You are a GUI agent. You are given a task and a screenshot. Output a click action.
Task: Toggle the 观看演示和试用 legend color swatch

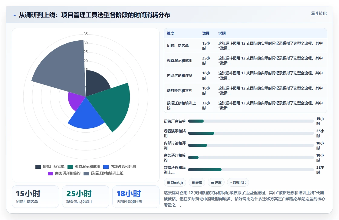[x=70, y=167]
